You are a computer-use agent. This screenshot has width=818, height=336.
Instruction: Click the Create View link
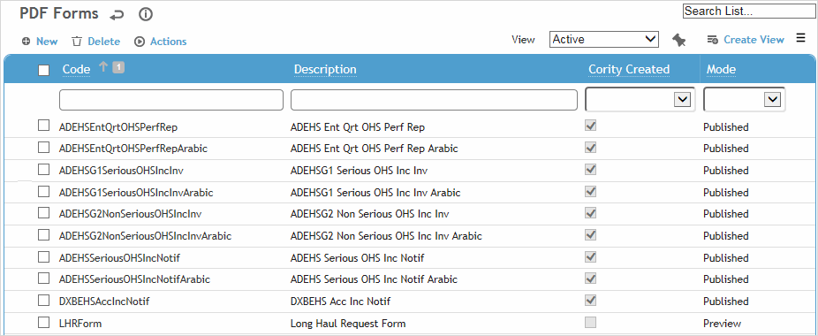tap(746, 40)
